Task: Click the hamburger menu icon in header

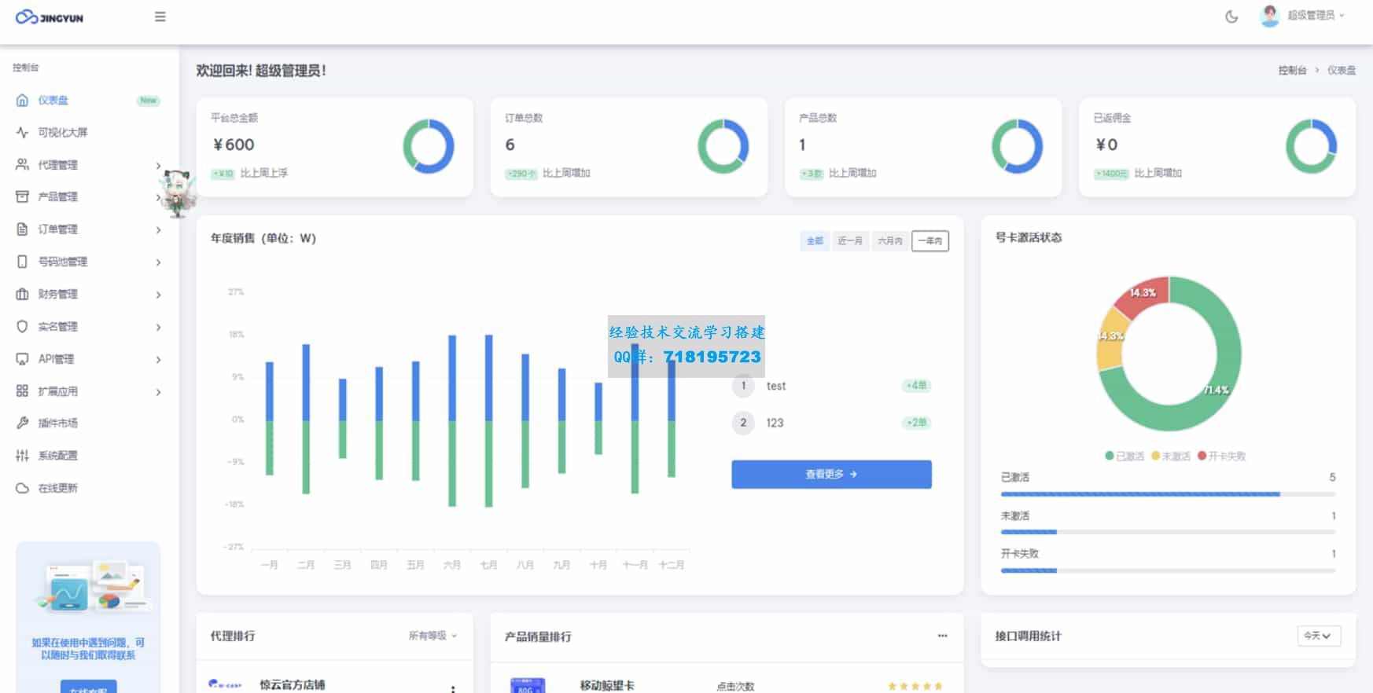Action: 160,16
